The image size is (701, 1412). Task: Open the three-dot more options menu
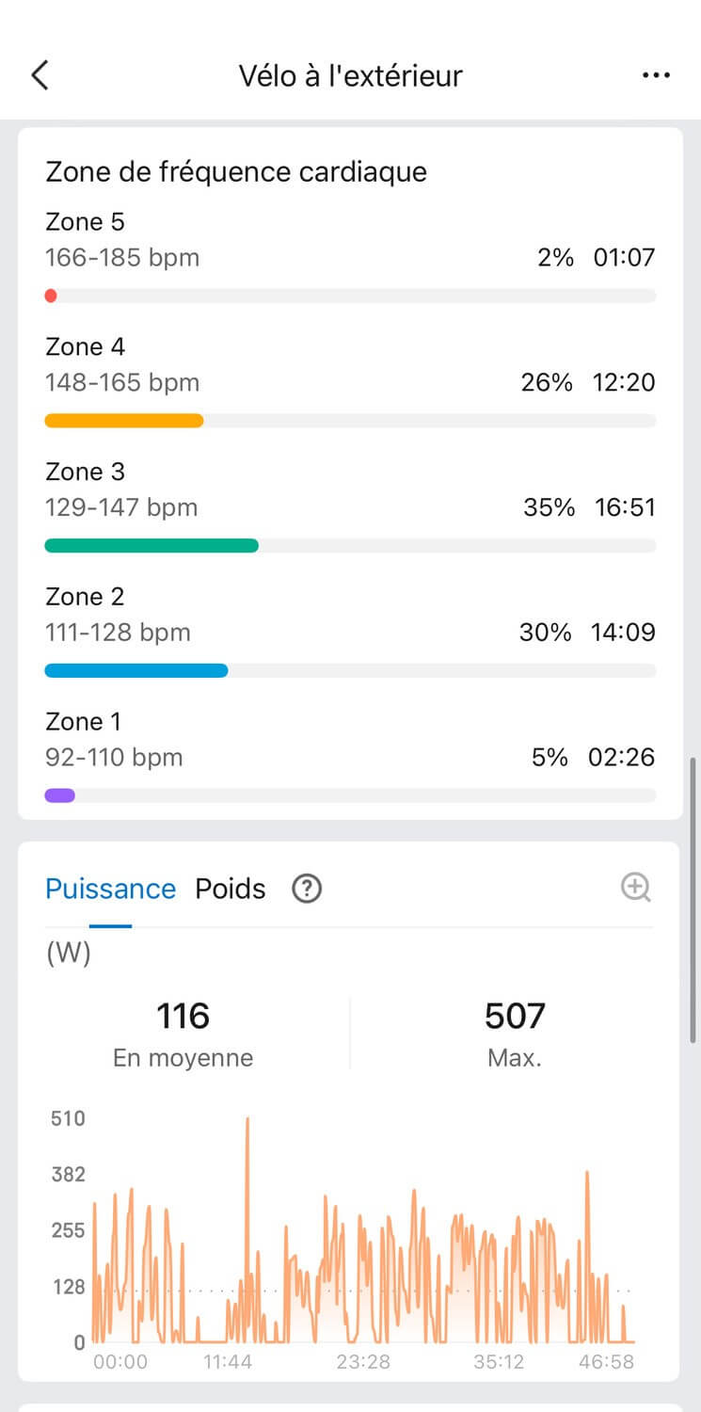pos(656,75)
